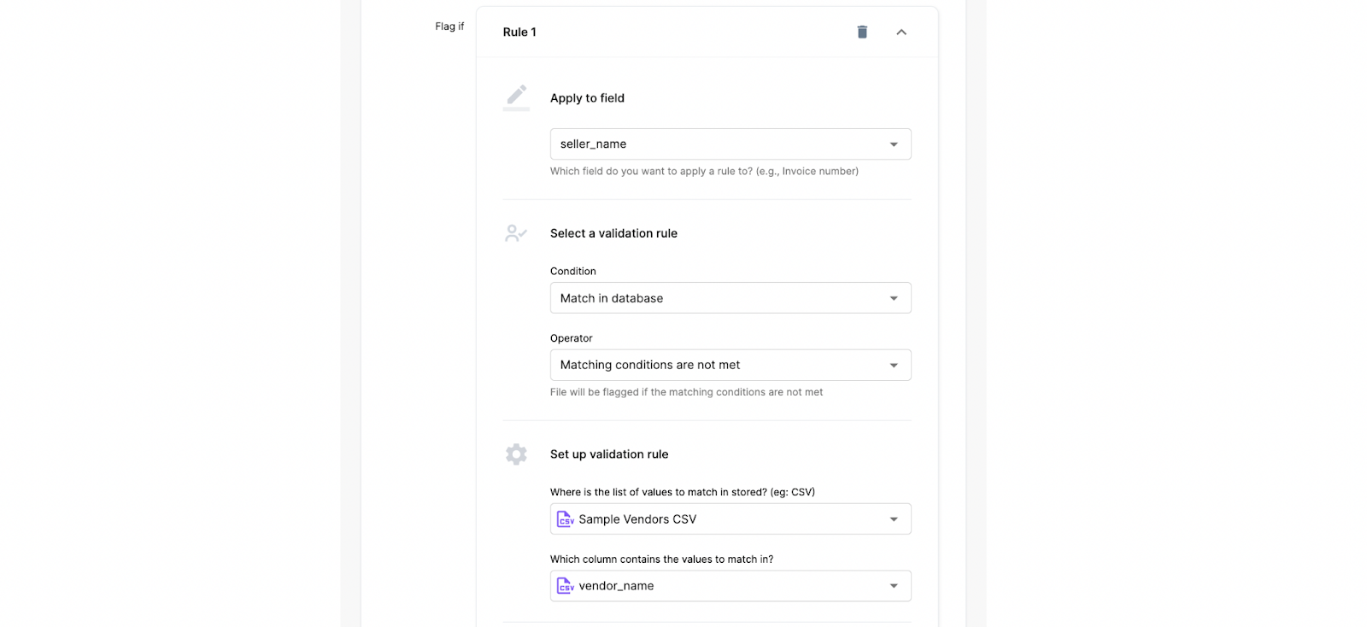Click the 'Flag if' label
The image size is (1367, 627).
(x=449, y=26)
